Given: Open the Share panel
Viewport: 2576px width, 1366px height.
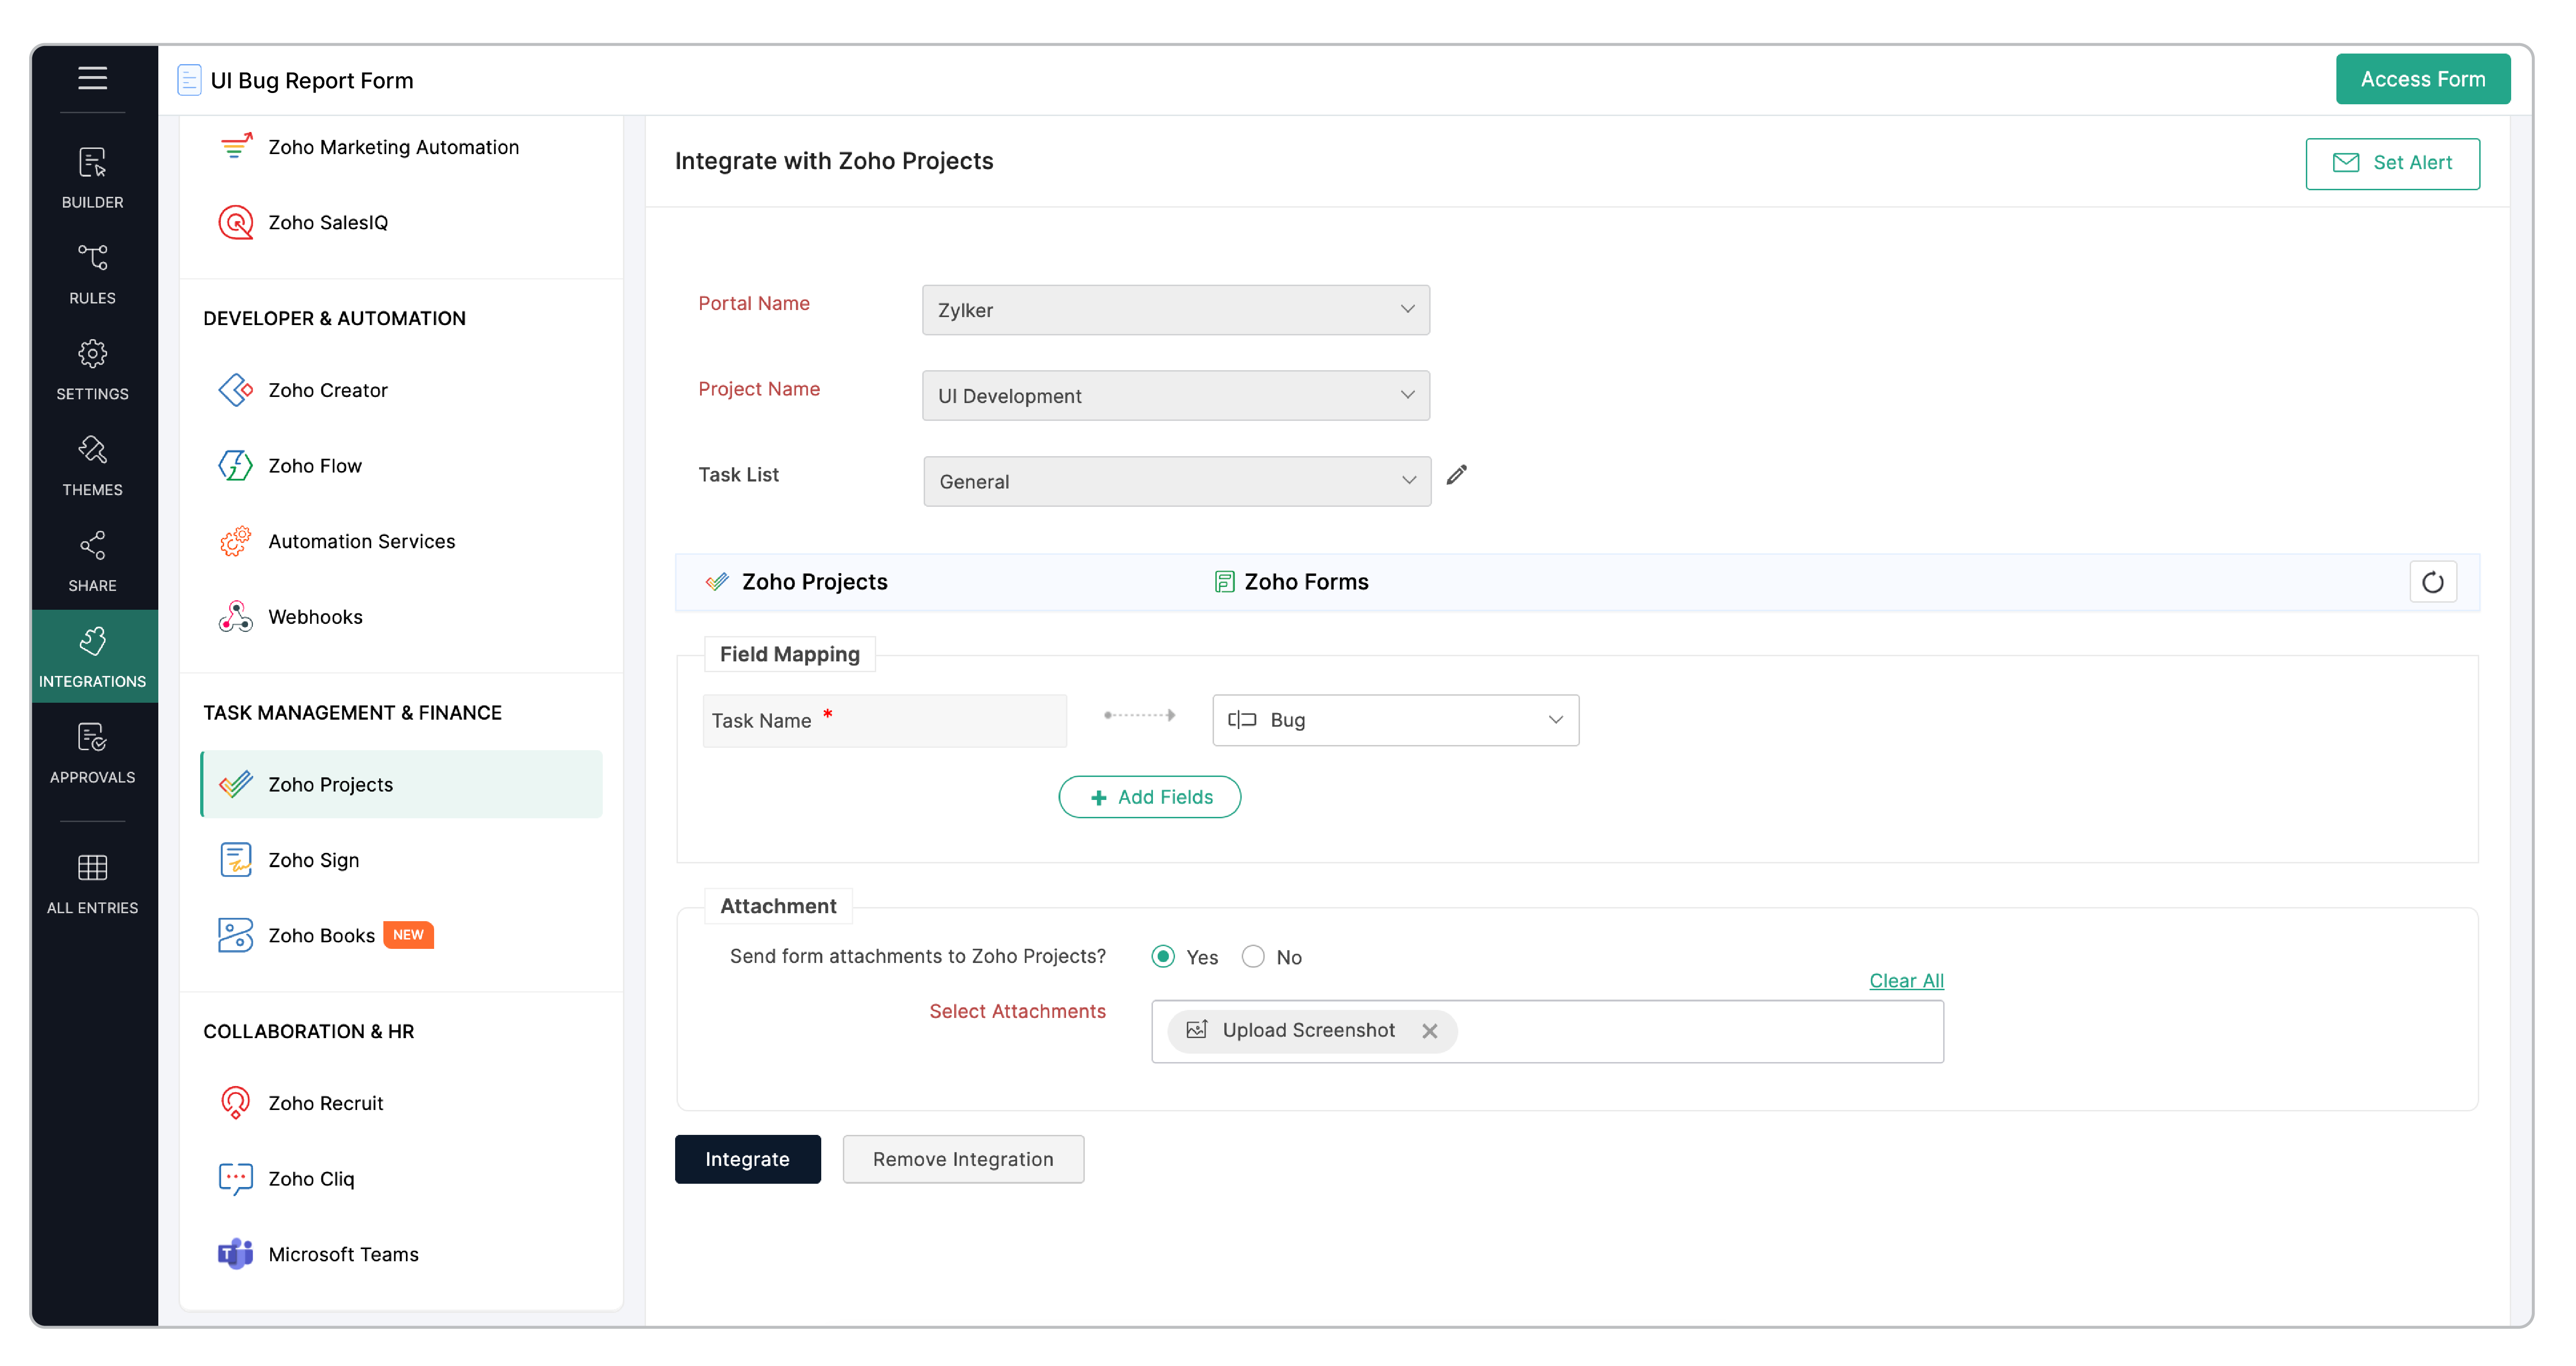Looking at the screenshot, I should [x=92, y=560].
